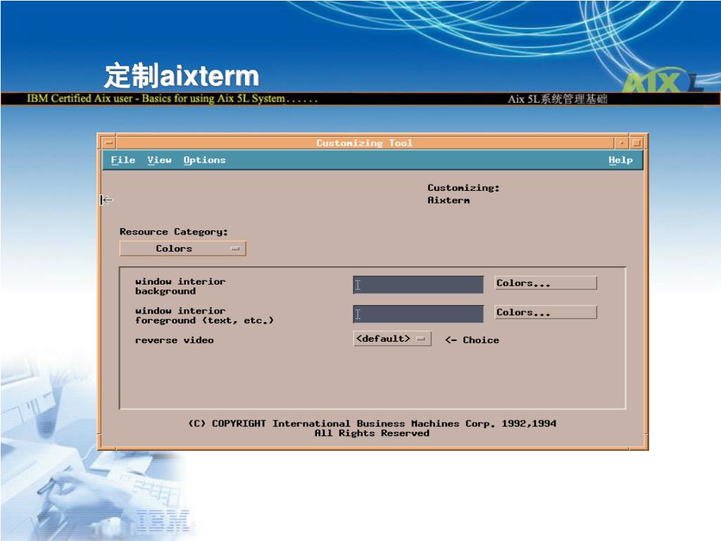Open the Options menu
This screenshot has width=721, height=541.
pos(205,160)
